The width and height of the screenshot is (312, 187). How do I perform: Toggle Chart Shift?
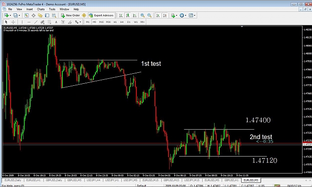[x=165, y=15]
